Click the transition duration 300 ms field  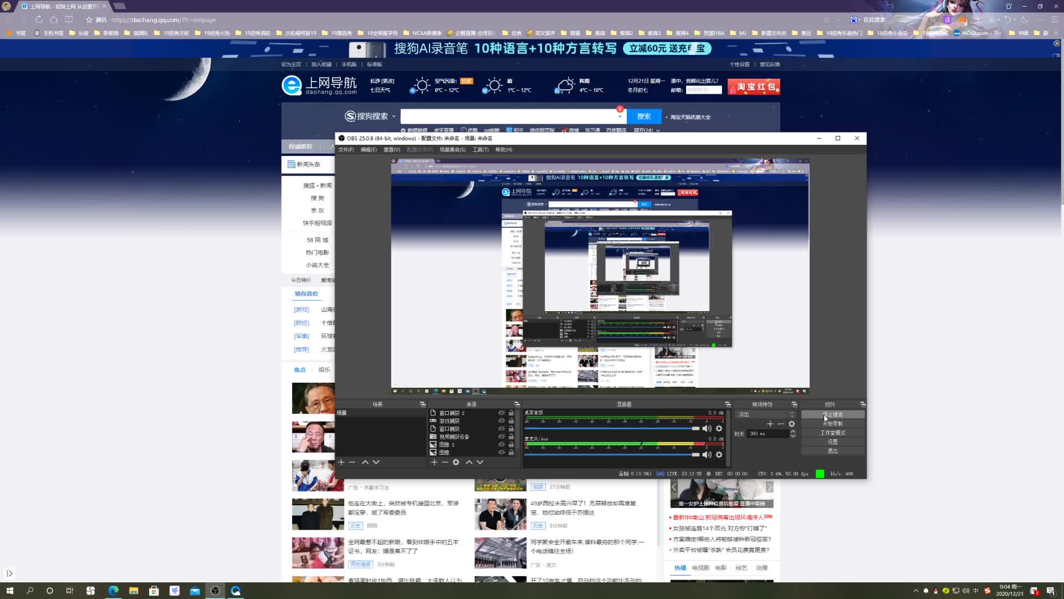[768, 434]
